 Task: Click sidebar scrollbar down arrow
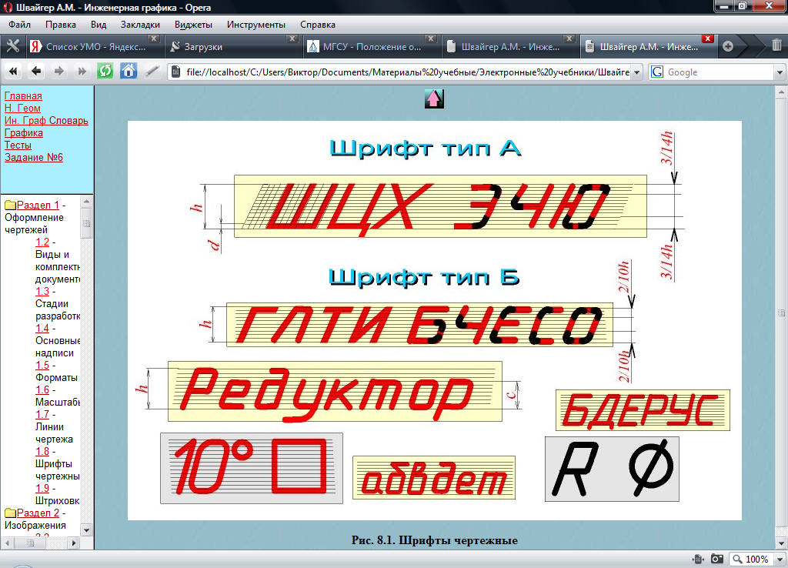coord(86,530)
